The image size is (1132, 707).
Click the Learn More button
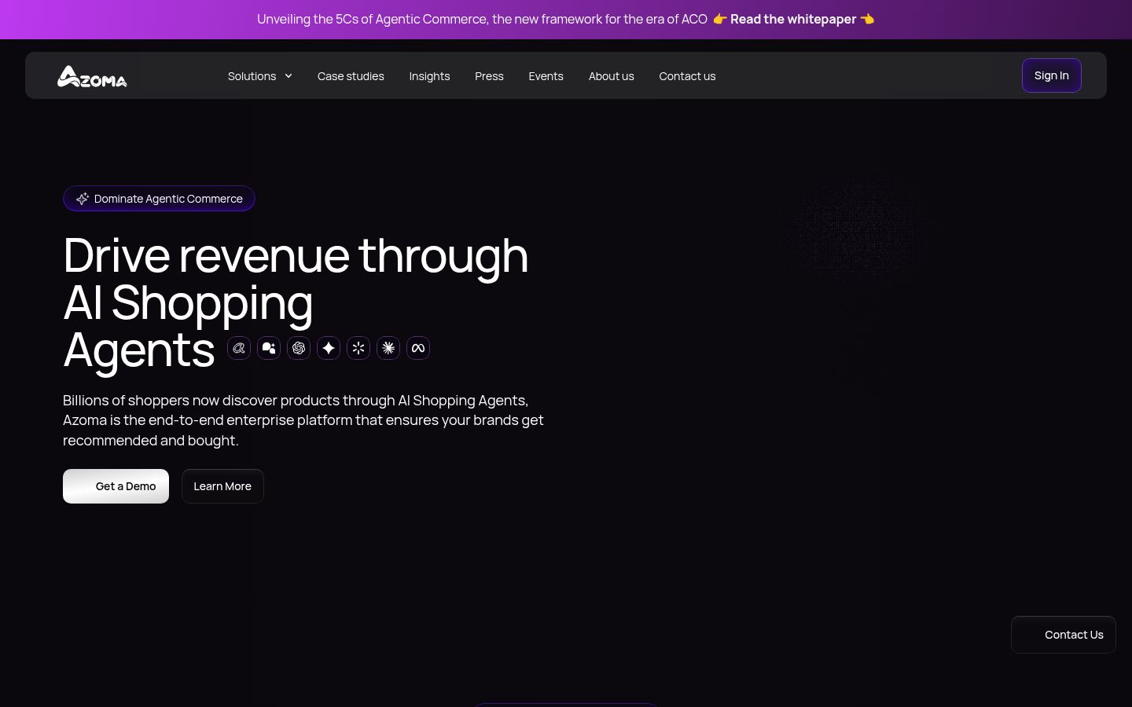222,486
